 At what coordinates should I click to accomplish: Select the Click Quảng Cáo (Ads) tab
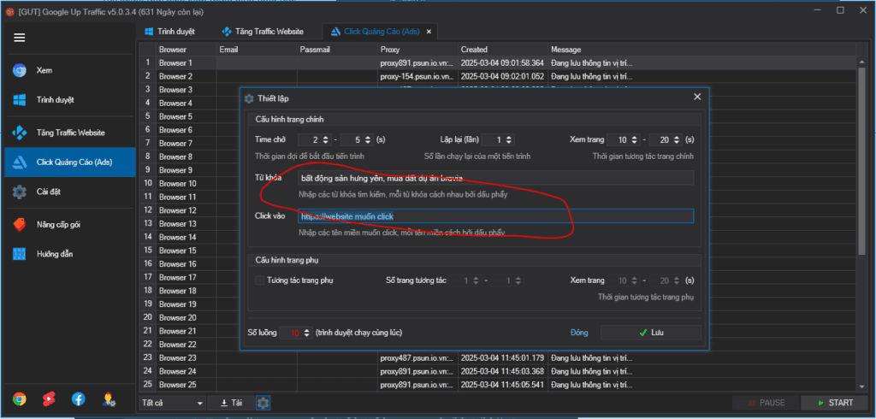[380, 32]
